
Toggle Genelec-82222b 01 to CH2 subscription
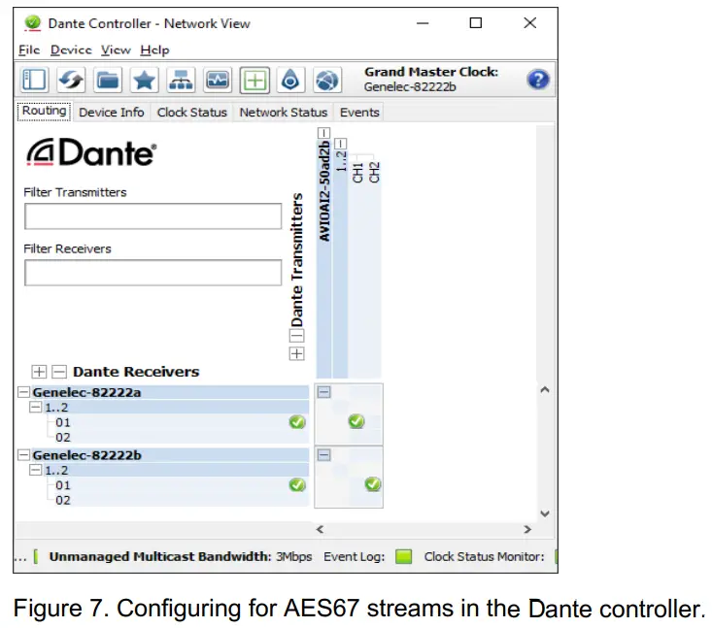(373, 484)
